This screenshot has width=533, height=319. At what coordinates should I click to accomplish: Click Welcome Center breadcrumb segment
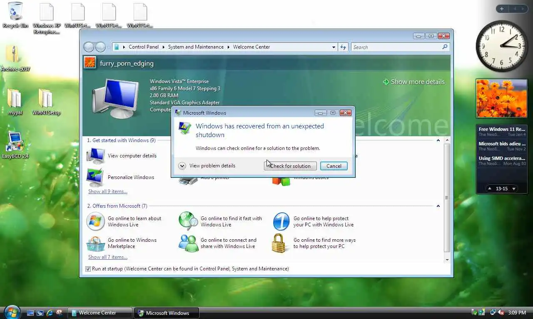tap(252, 47)
